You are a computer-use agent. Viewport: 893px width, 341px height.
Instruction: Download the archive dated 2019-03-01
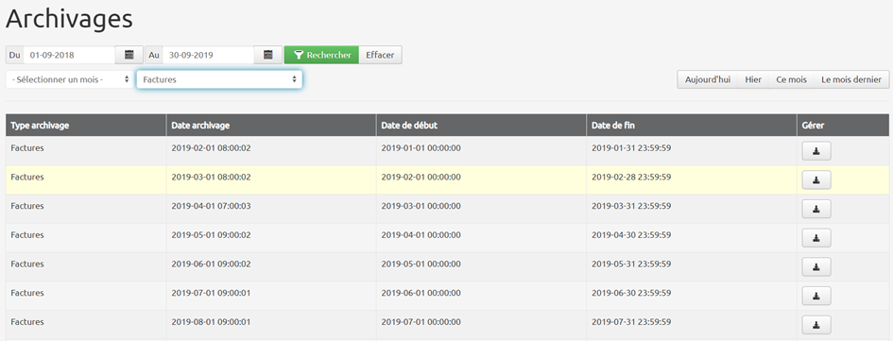click(x=816, y=179)
